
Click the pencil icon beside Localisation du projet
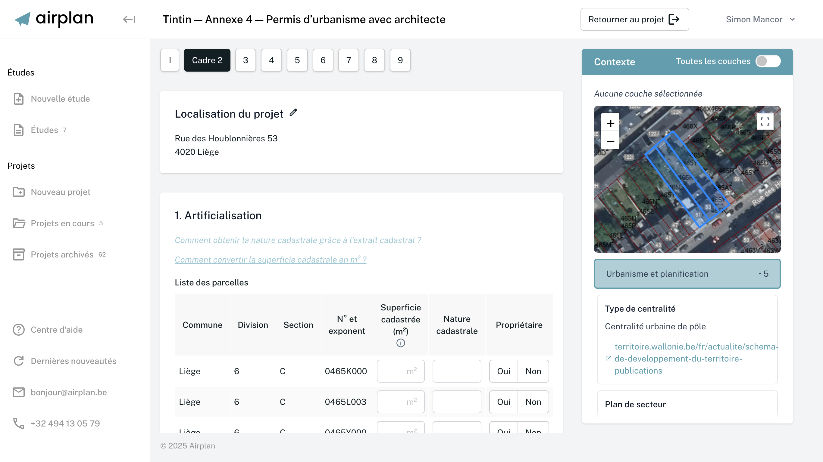coord(293,112)
